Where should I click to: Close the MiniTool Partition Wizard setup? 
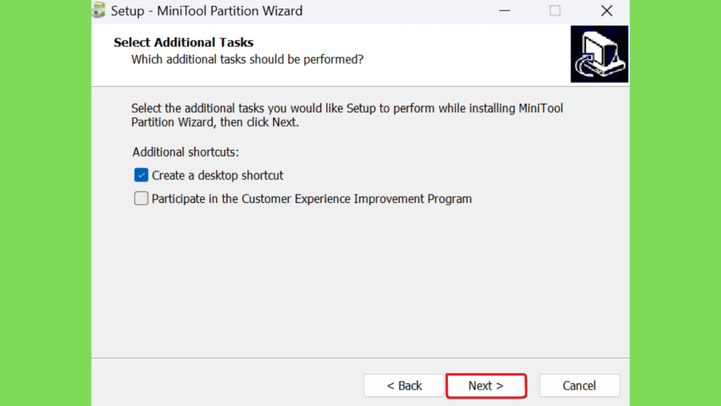point(607,11)
